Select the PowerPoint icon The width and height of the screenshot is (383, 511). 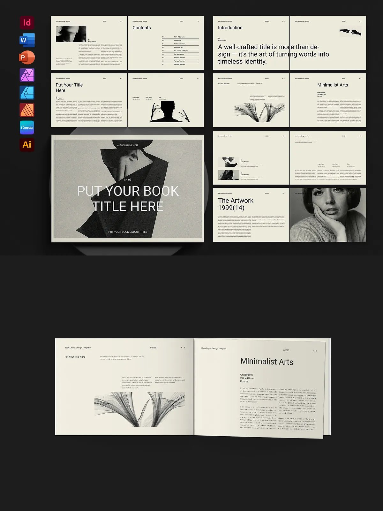(x=27, y=57)
